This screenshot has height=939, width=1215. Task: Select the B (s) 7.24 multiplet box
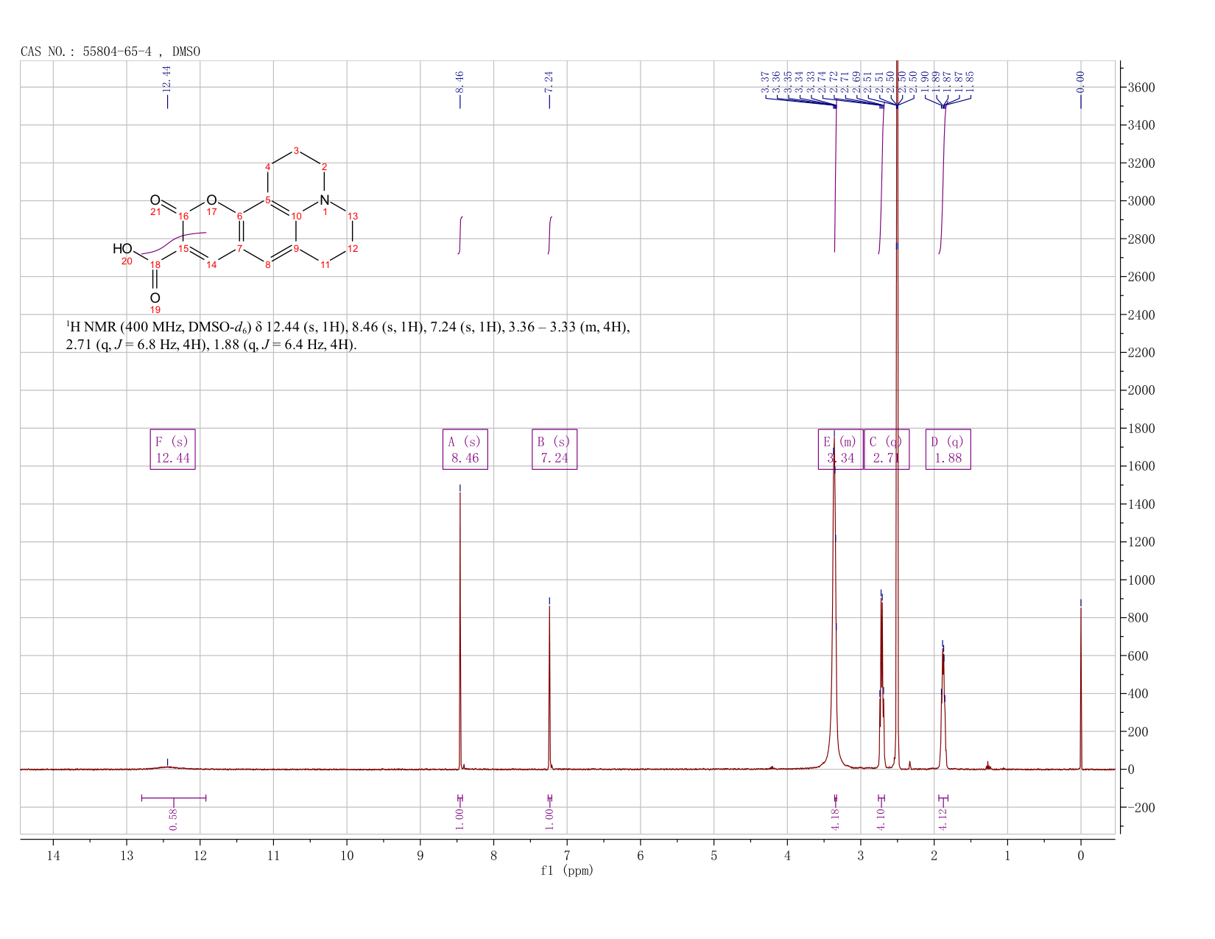coord(554,449)
